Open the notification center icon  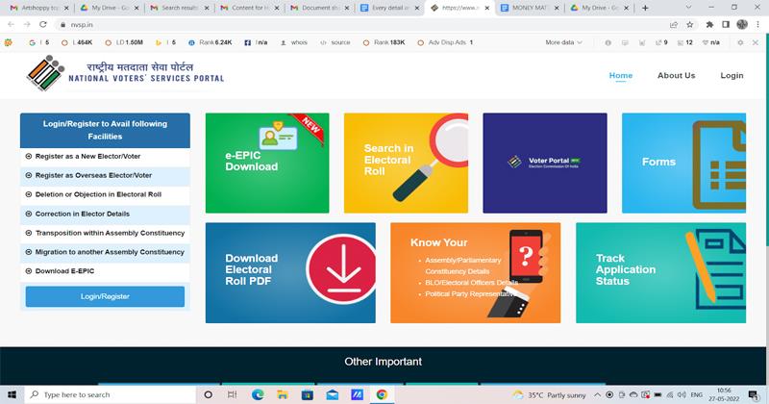pyautogui.click(x=754, y=394)
